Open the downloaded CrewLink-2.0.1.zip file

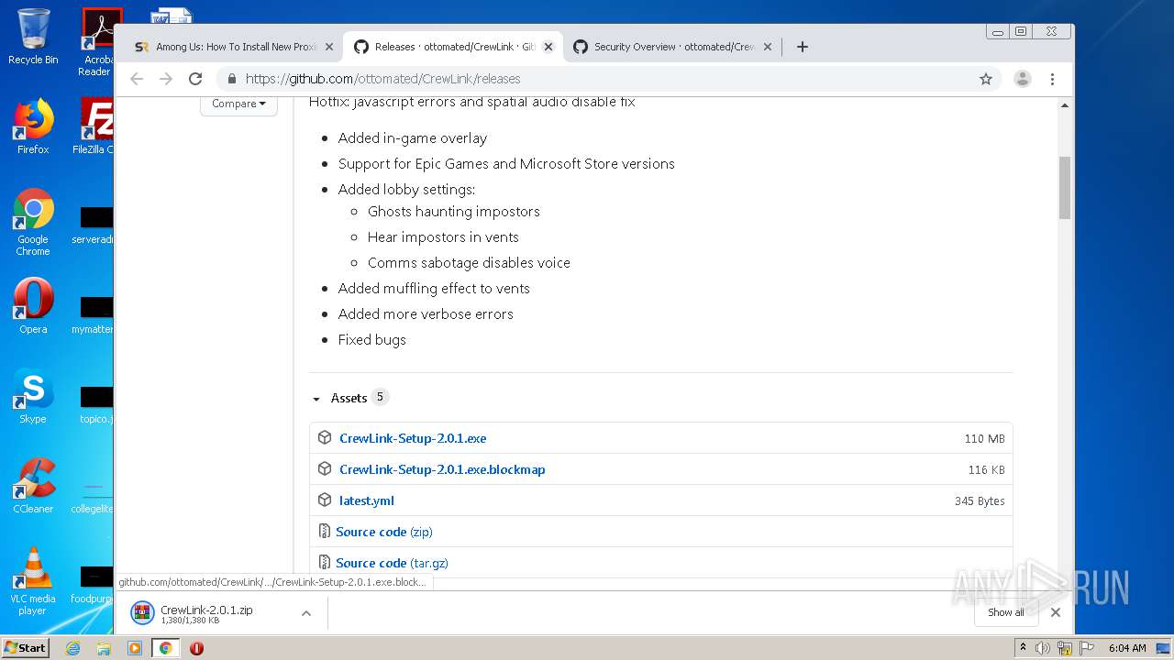click(x=206, y=613)
